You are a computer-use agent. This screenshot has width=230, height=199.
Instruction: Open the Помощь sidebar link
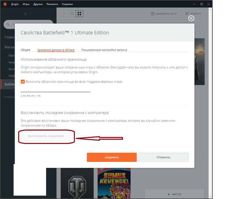tap(9, 97)
